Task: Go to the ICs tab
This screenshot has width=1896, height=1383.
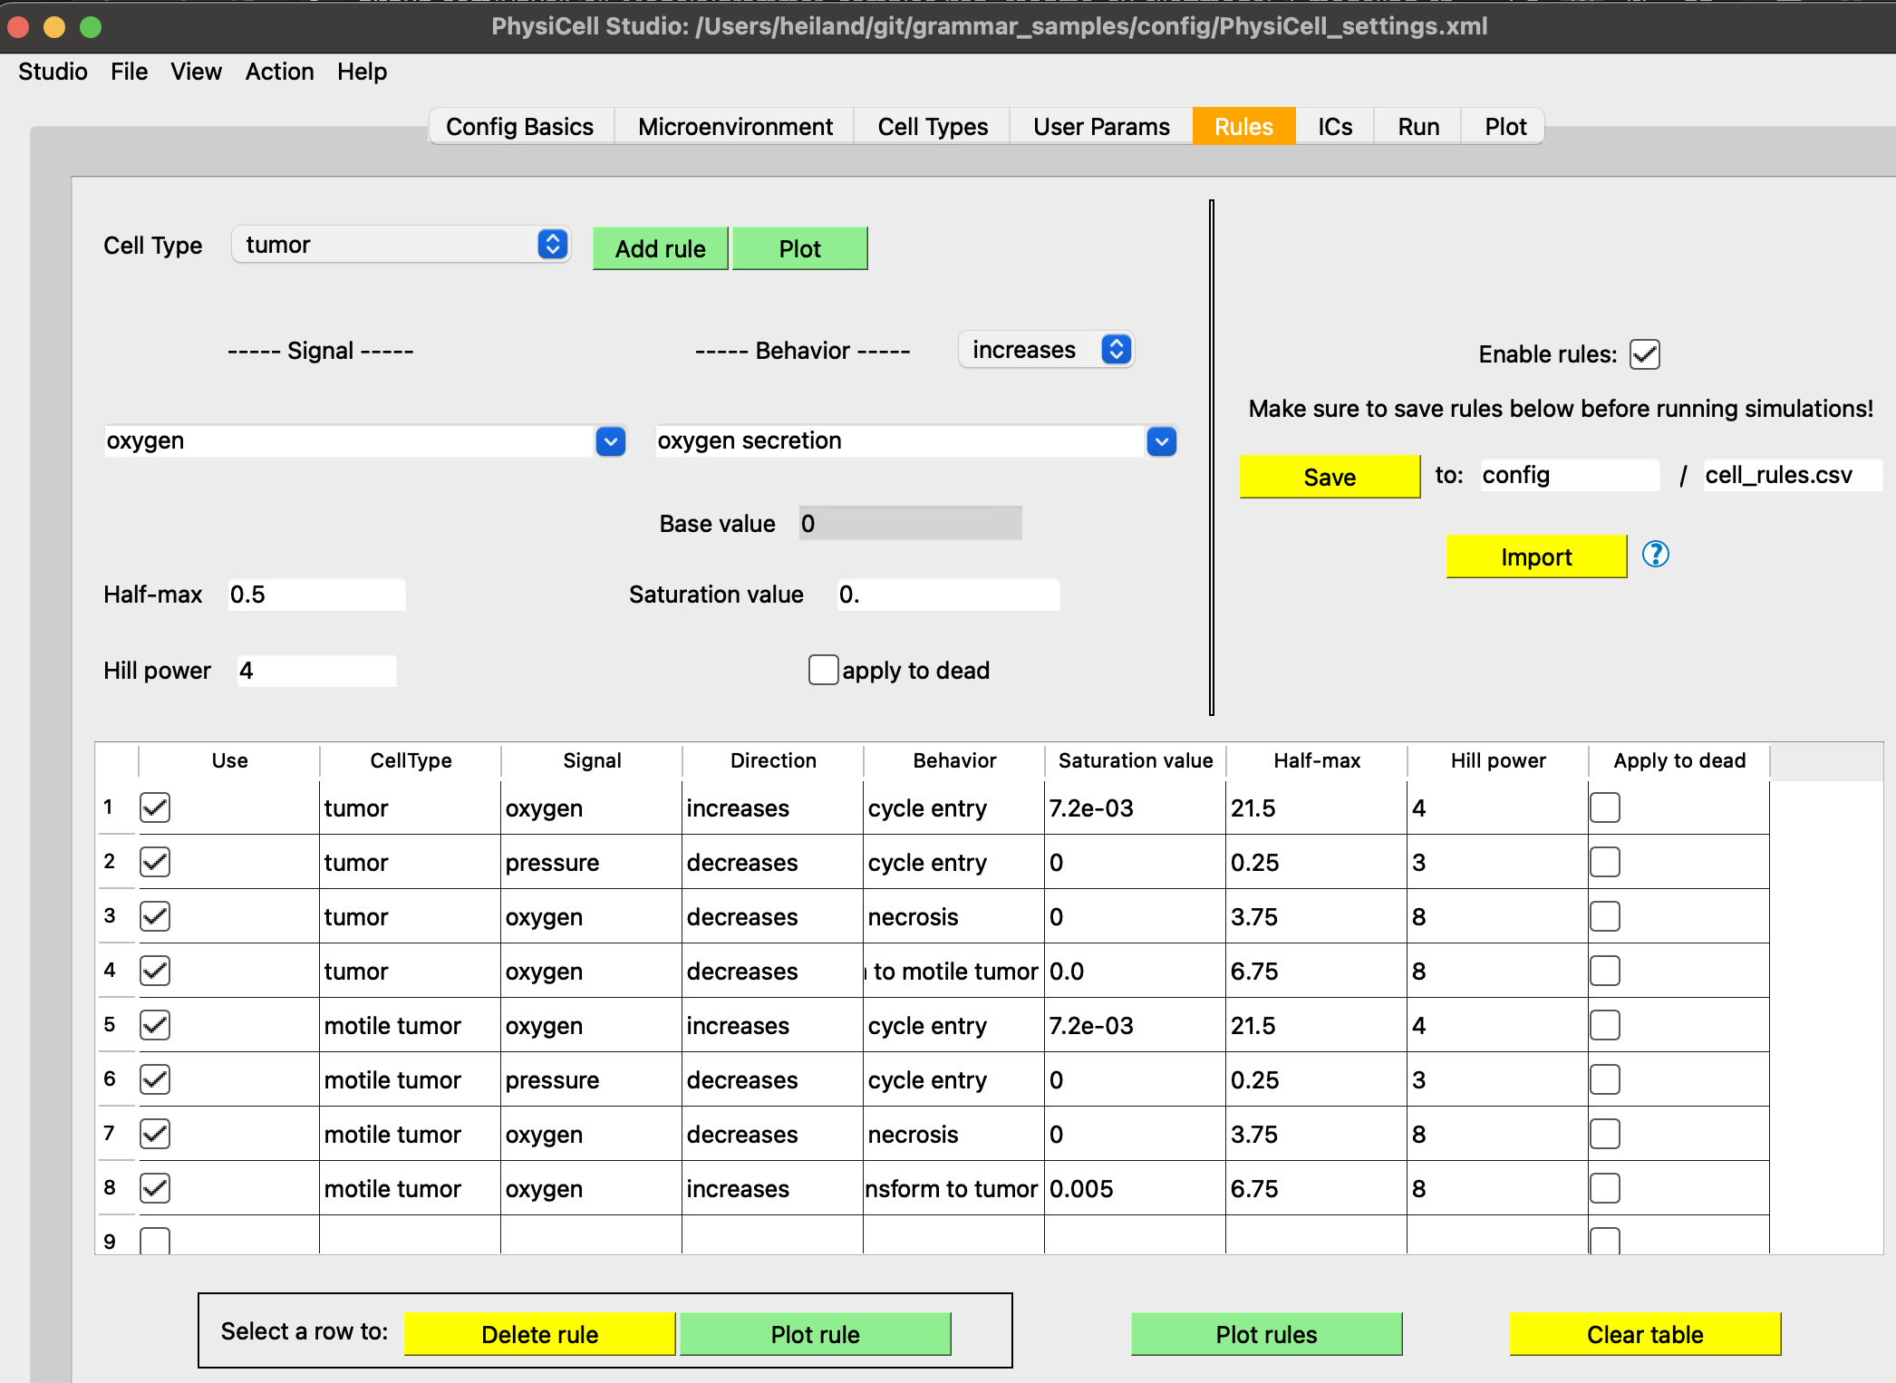Action: click(1335, 127)
